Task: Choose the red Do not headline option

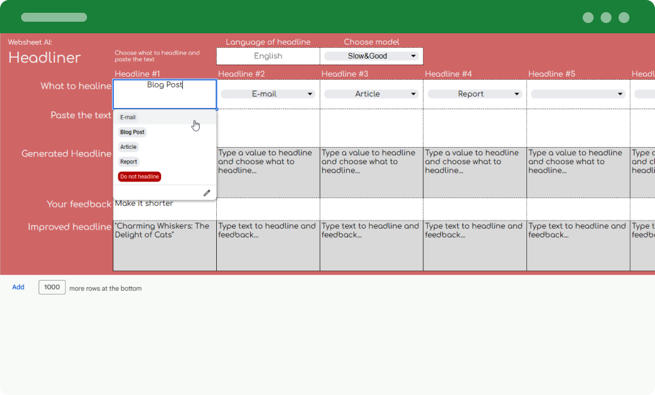Action: pos(139,176)
